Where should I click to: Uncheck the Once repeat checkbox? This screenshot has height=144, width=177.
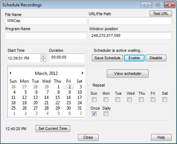click(94, 114)
